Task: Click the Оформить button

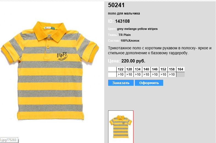Action: coord(149,83)
